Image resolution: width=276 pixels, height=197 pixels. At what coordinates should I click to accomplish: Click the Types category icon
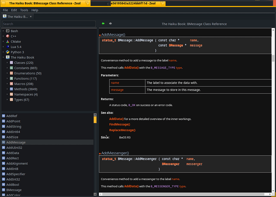pos(11,100)
